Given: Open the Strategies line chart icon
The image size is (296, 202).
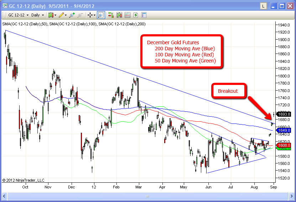Looking at the screenshot, I should (x=127, y=15).
